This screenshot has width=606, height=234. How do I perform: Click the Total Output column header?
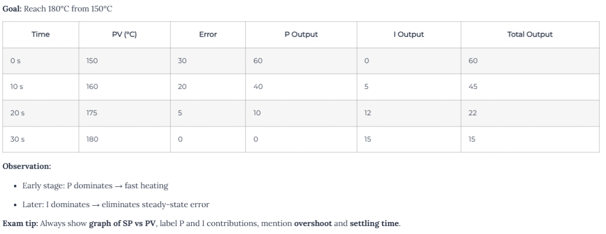pos(529,35)
